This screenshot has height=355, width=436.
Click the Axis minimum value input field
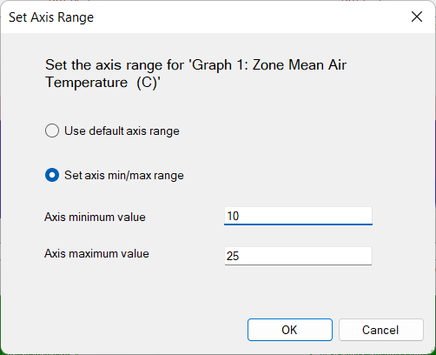point(298,216)
